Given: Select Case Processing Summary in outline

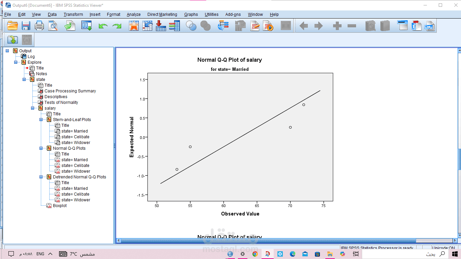Looking at the screenshot, I should point(70,91).
